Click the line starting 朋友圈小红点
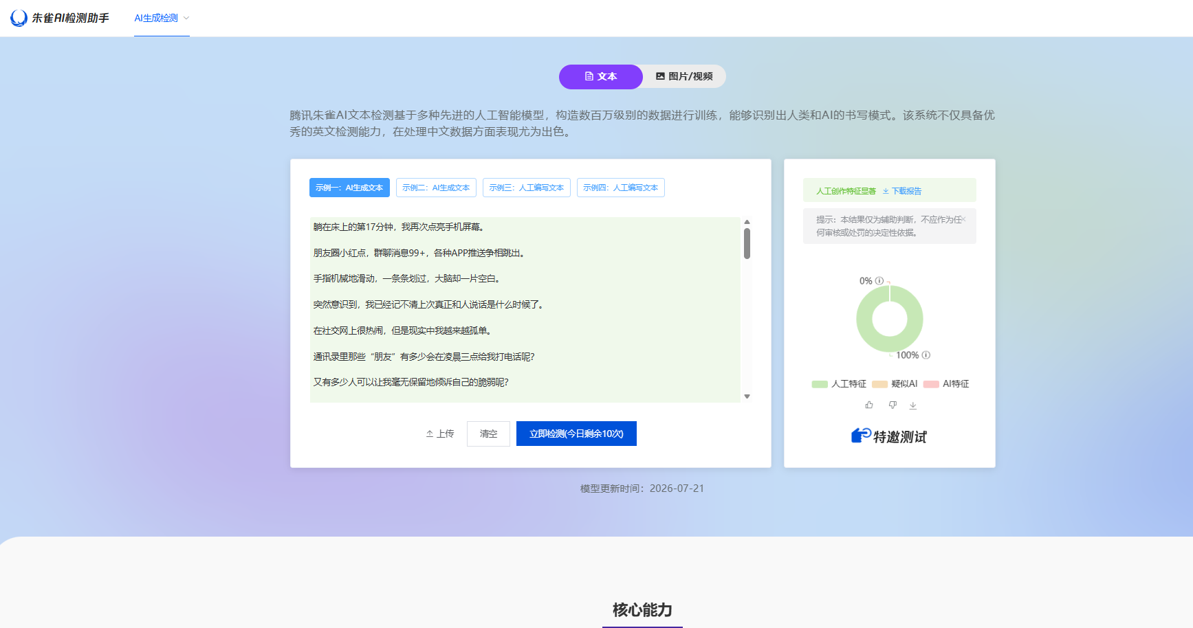 click(x=421, y=253)
